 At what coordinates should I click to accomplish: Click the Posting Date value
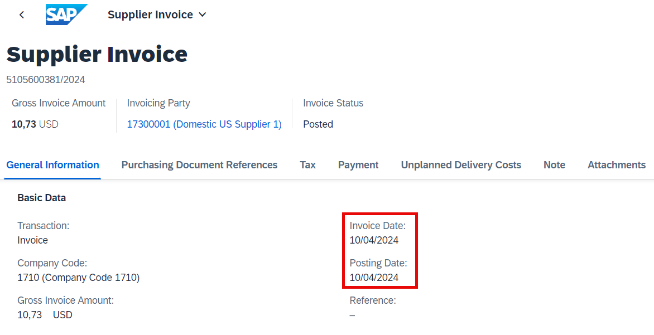point(374,278)
